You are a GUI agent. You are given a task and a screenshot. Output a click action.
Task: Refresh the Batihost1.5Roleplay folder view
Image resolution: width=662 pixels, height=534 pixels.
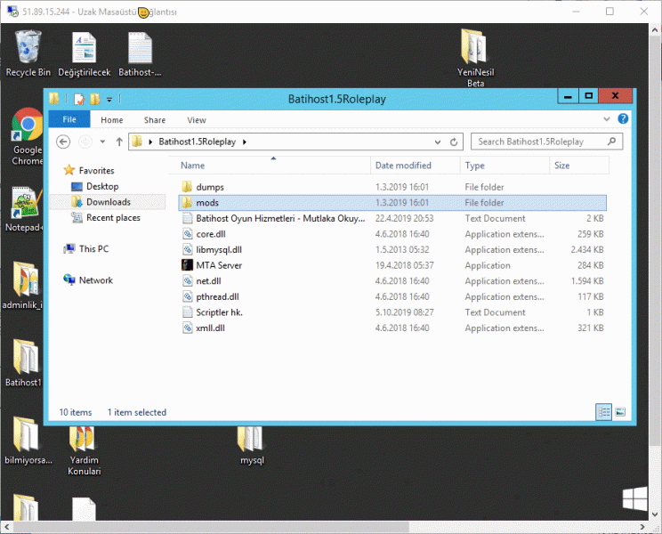click(x=454, y=142)
